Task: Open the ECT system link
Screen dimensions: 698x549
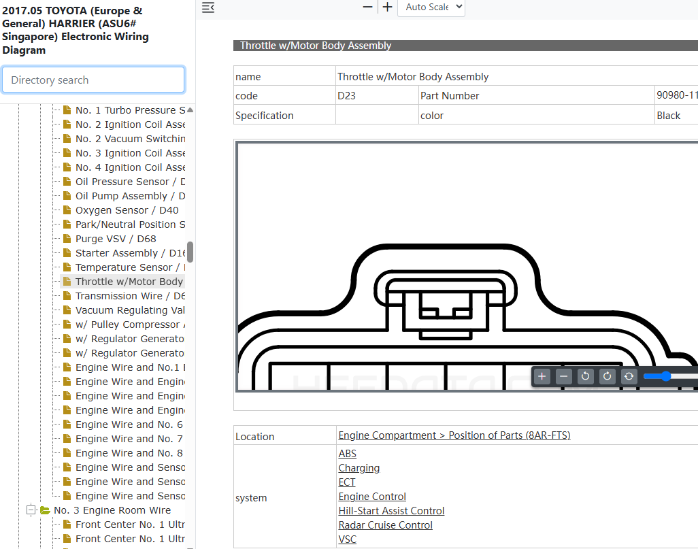Action: click(347, 482)
